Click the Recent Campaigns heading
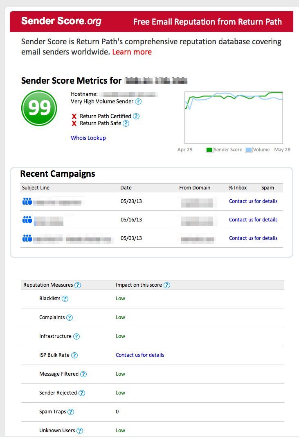This screenshot has height=438, width=299. [x=58, y=174]
